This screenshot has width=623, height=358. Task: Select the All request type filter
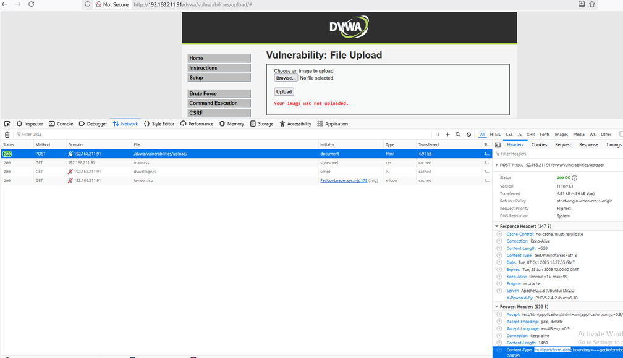pos(482,135)
